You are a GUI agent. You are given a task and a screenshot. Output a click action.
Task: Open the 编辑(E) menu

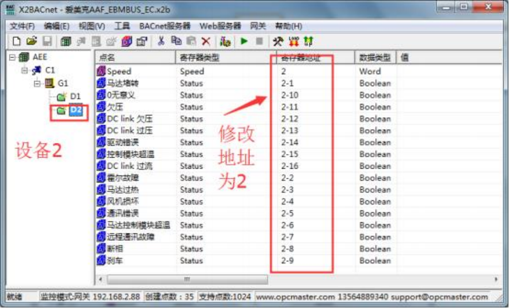coord(57,26)
